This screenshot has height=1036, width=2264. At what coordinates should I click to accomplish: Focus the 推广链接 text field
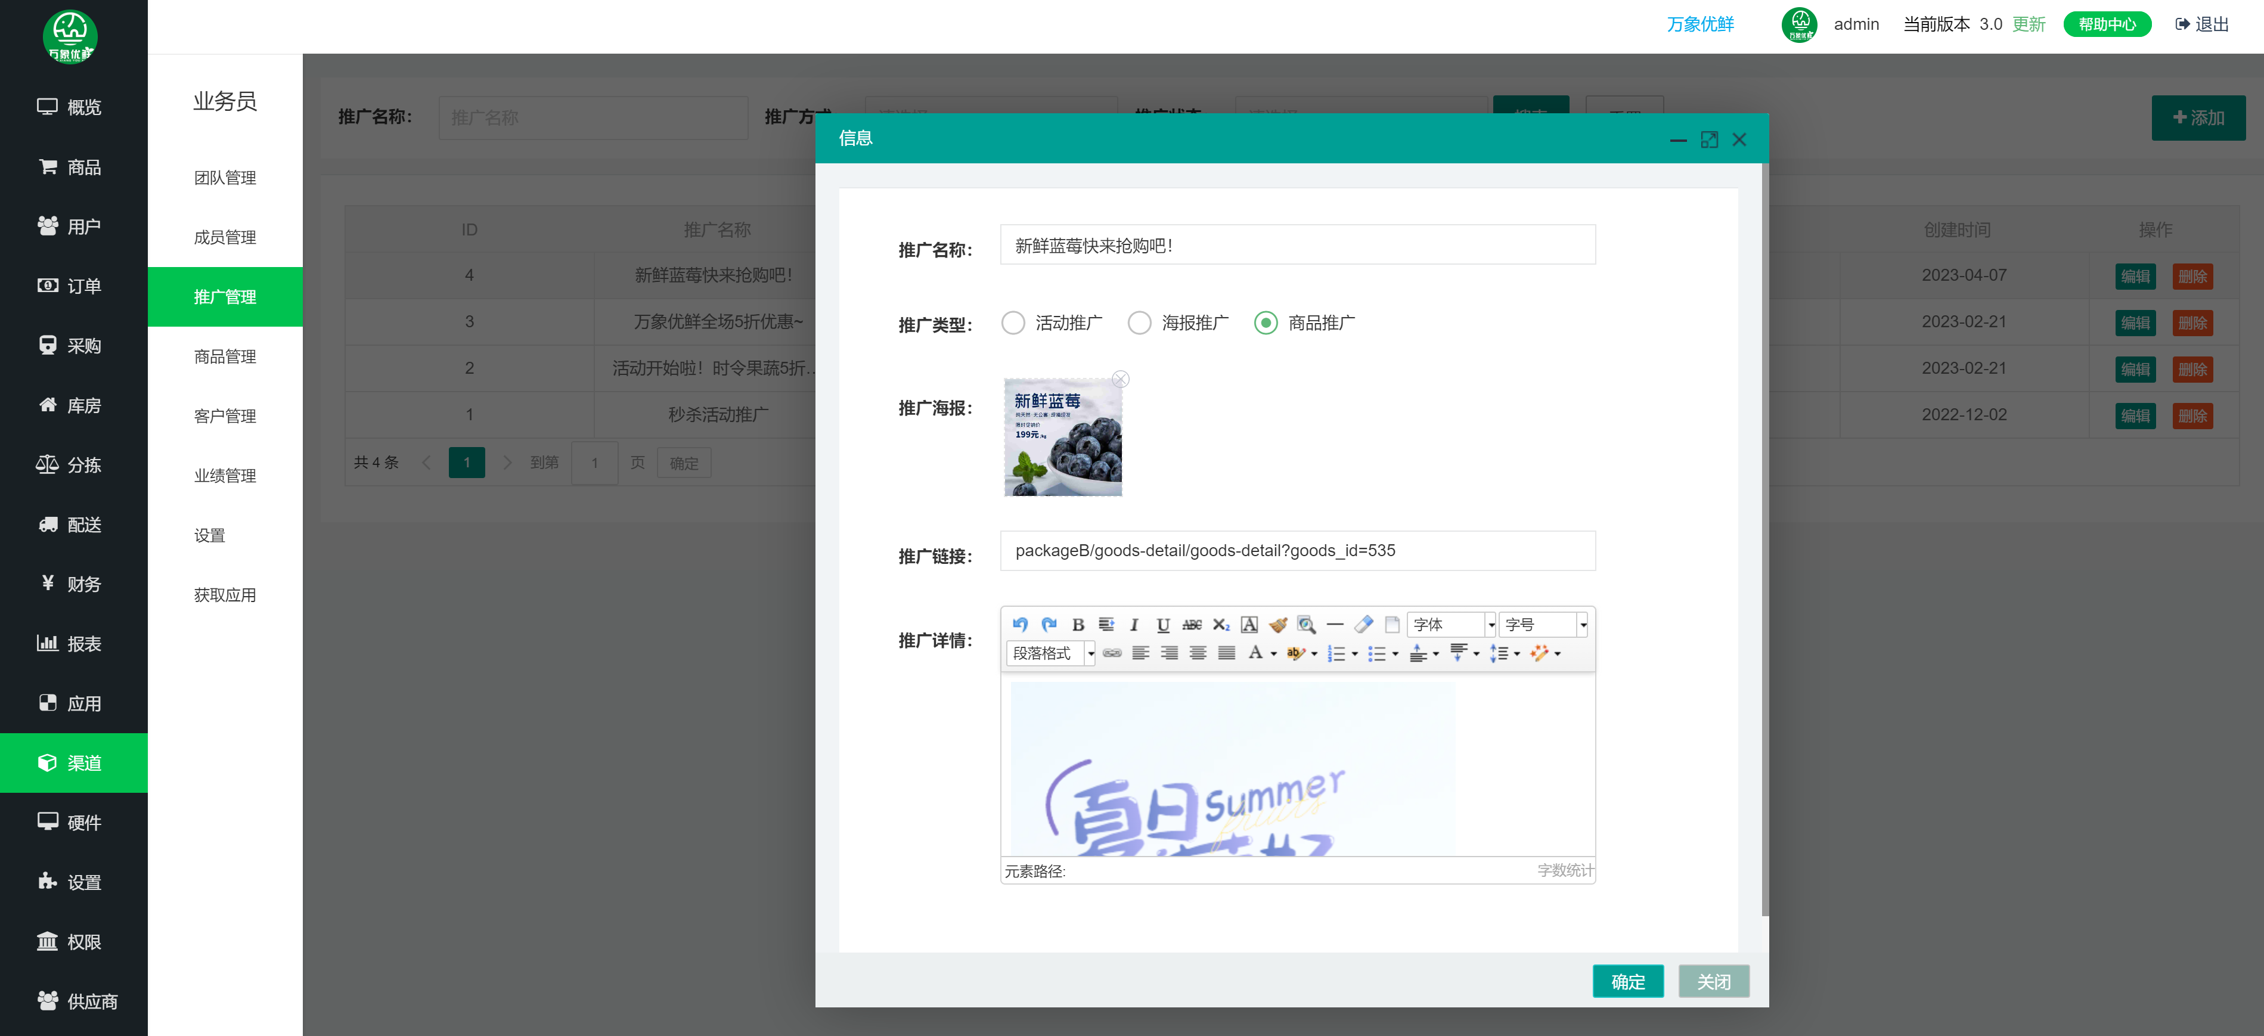tap(1297, 551)
